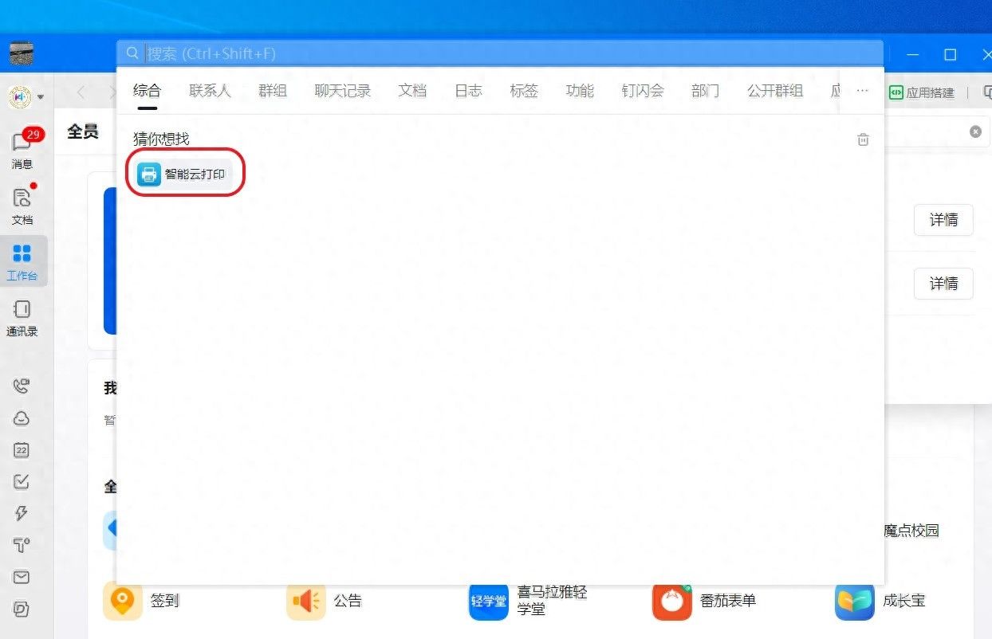Screen dimensions: 992x639
Task: Open the 消息 messages panel in sidebar
Action: (22, 149)
